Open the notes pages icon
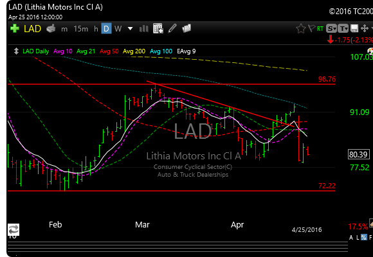Screen dimensions: 373x257 [186, 28]
